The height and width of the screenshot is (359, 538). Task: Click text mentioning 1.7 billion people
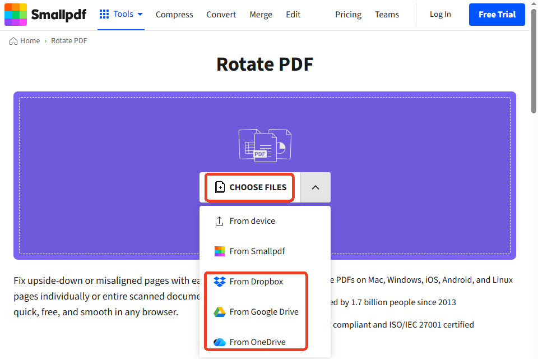393,302
